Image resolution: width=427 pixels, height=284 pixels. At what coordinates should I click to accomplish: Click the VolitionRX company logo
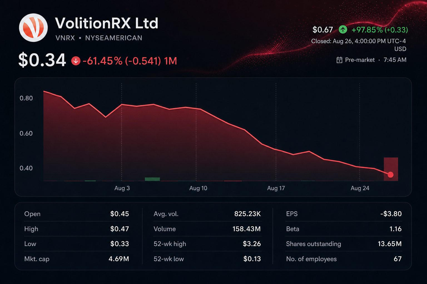pyautogui.click(x=33, y=28)
